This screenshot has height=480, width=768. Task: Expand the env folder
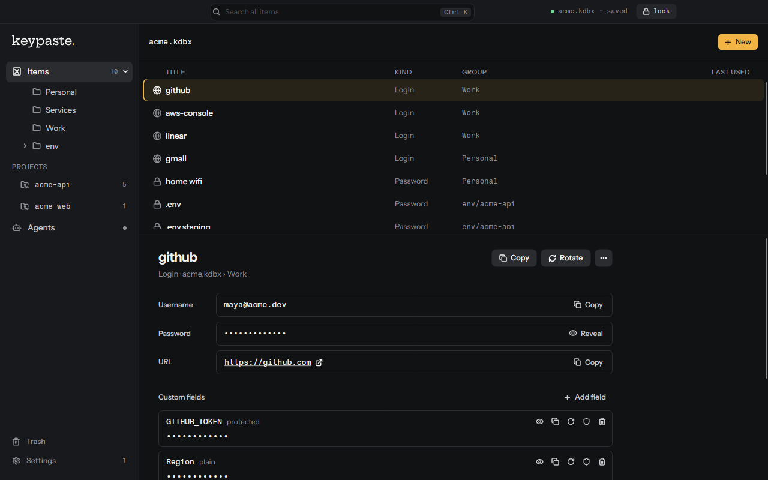coord(25,146)
